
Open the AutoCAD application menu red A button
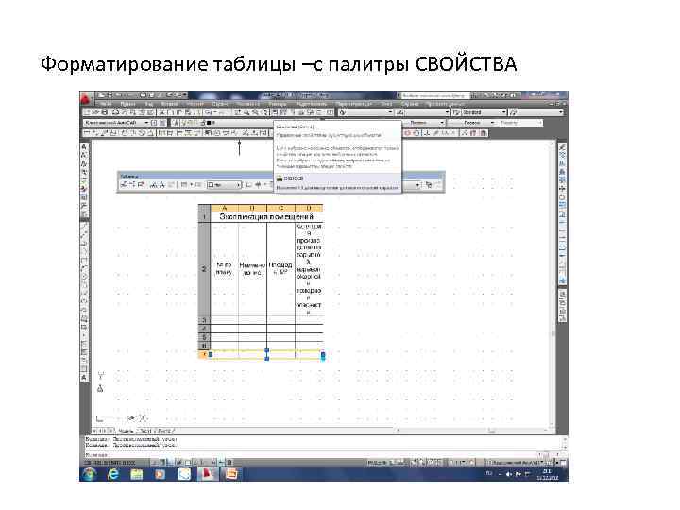click(86, 98)
